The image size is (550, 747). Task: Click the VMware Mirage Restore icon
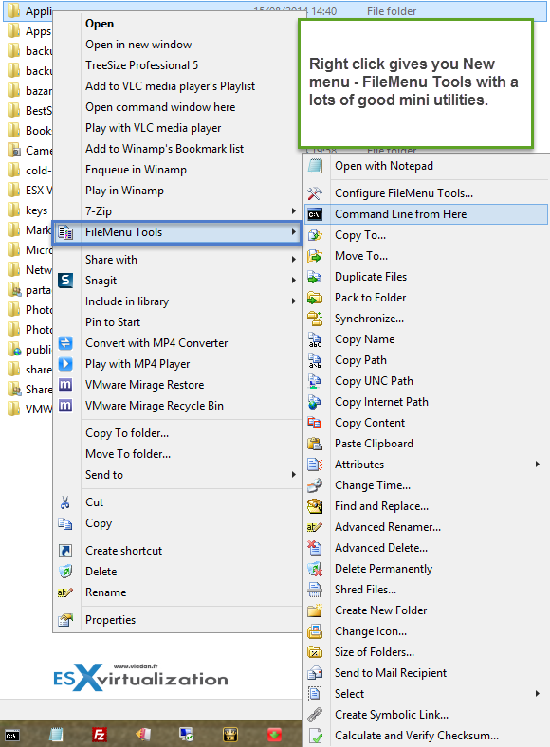[65, 385]
